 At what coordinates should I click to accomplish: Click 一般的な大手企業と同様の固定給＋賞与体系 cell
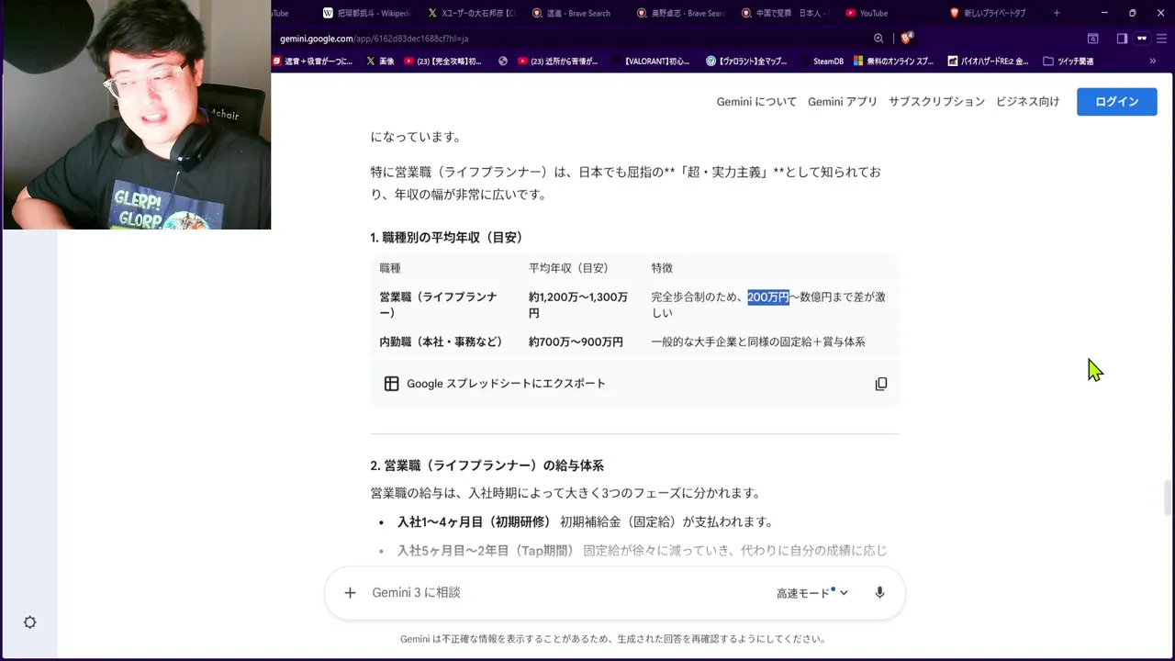pyautogui.click(x=758, y=342)
